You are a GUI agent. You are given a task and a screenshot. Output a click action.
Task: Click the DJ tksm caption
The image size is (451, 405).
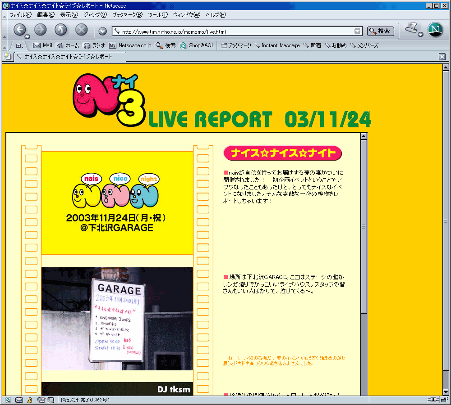point(174,389)
